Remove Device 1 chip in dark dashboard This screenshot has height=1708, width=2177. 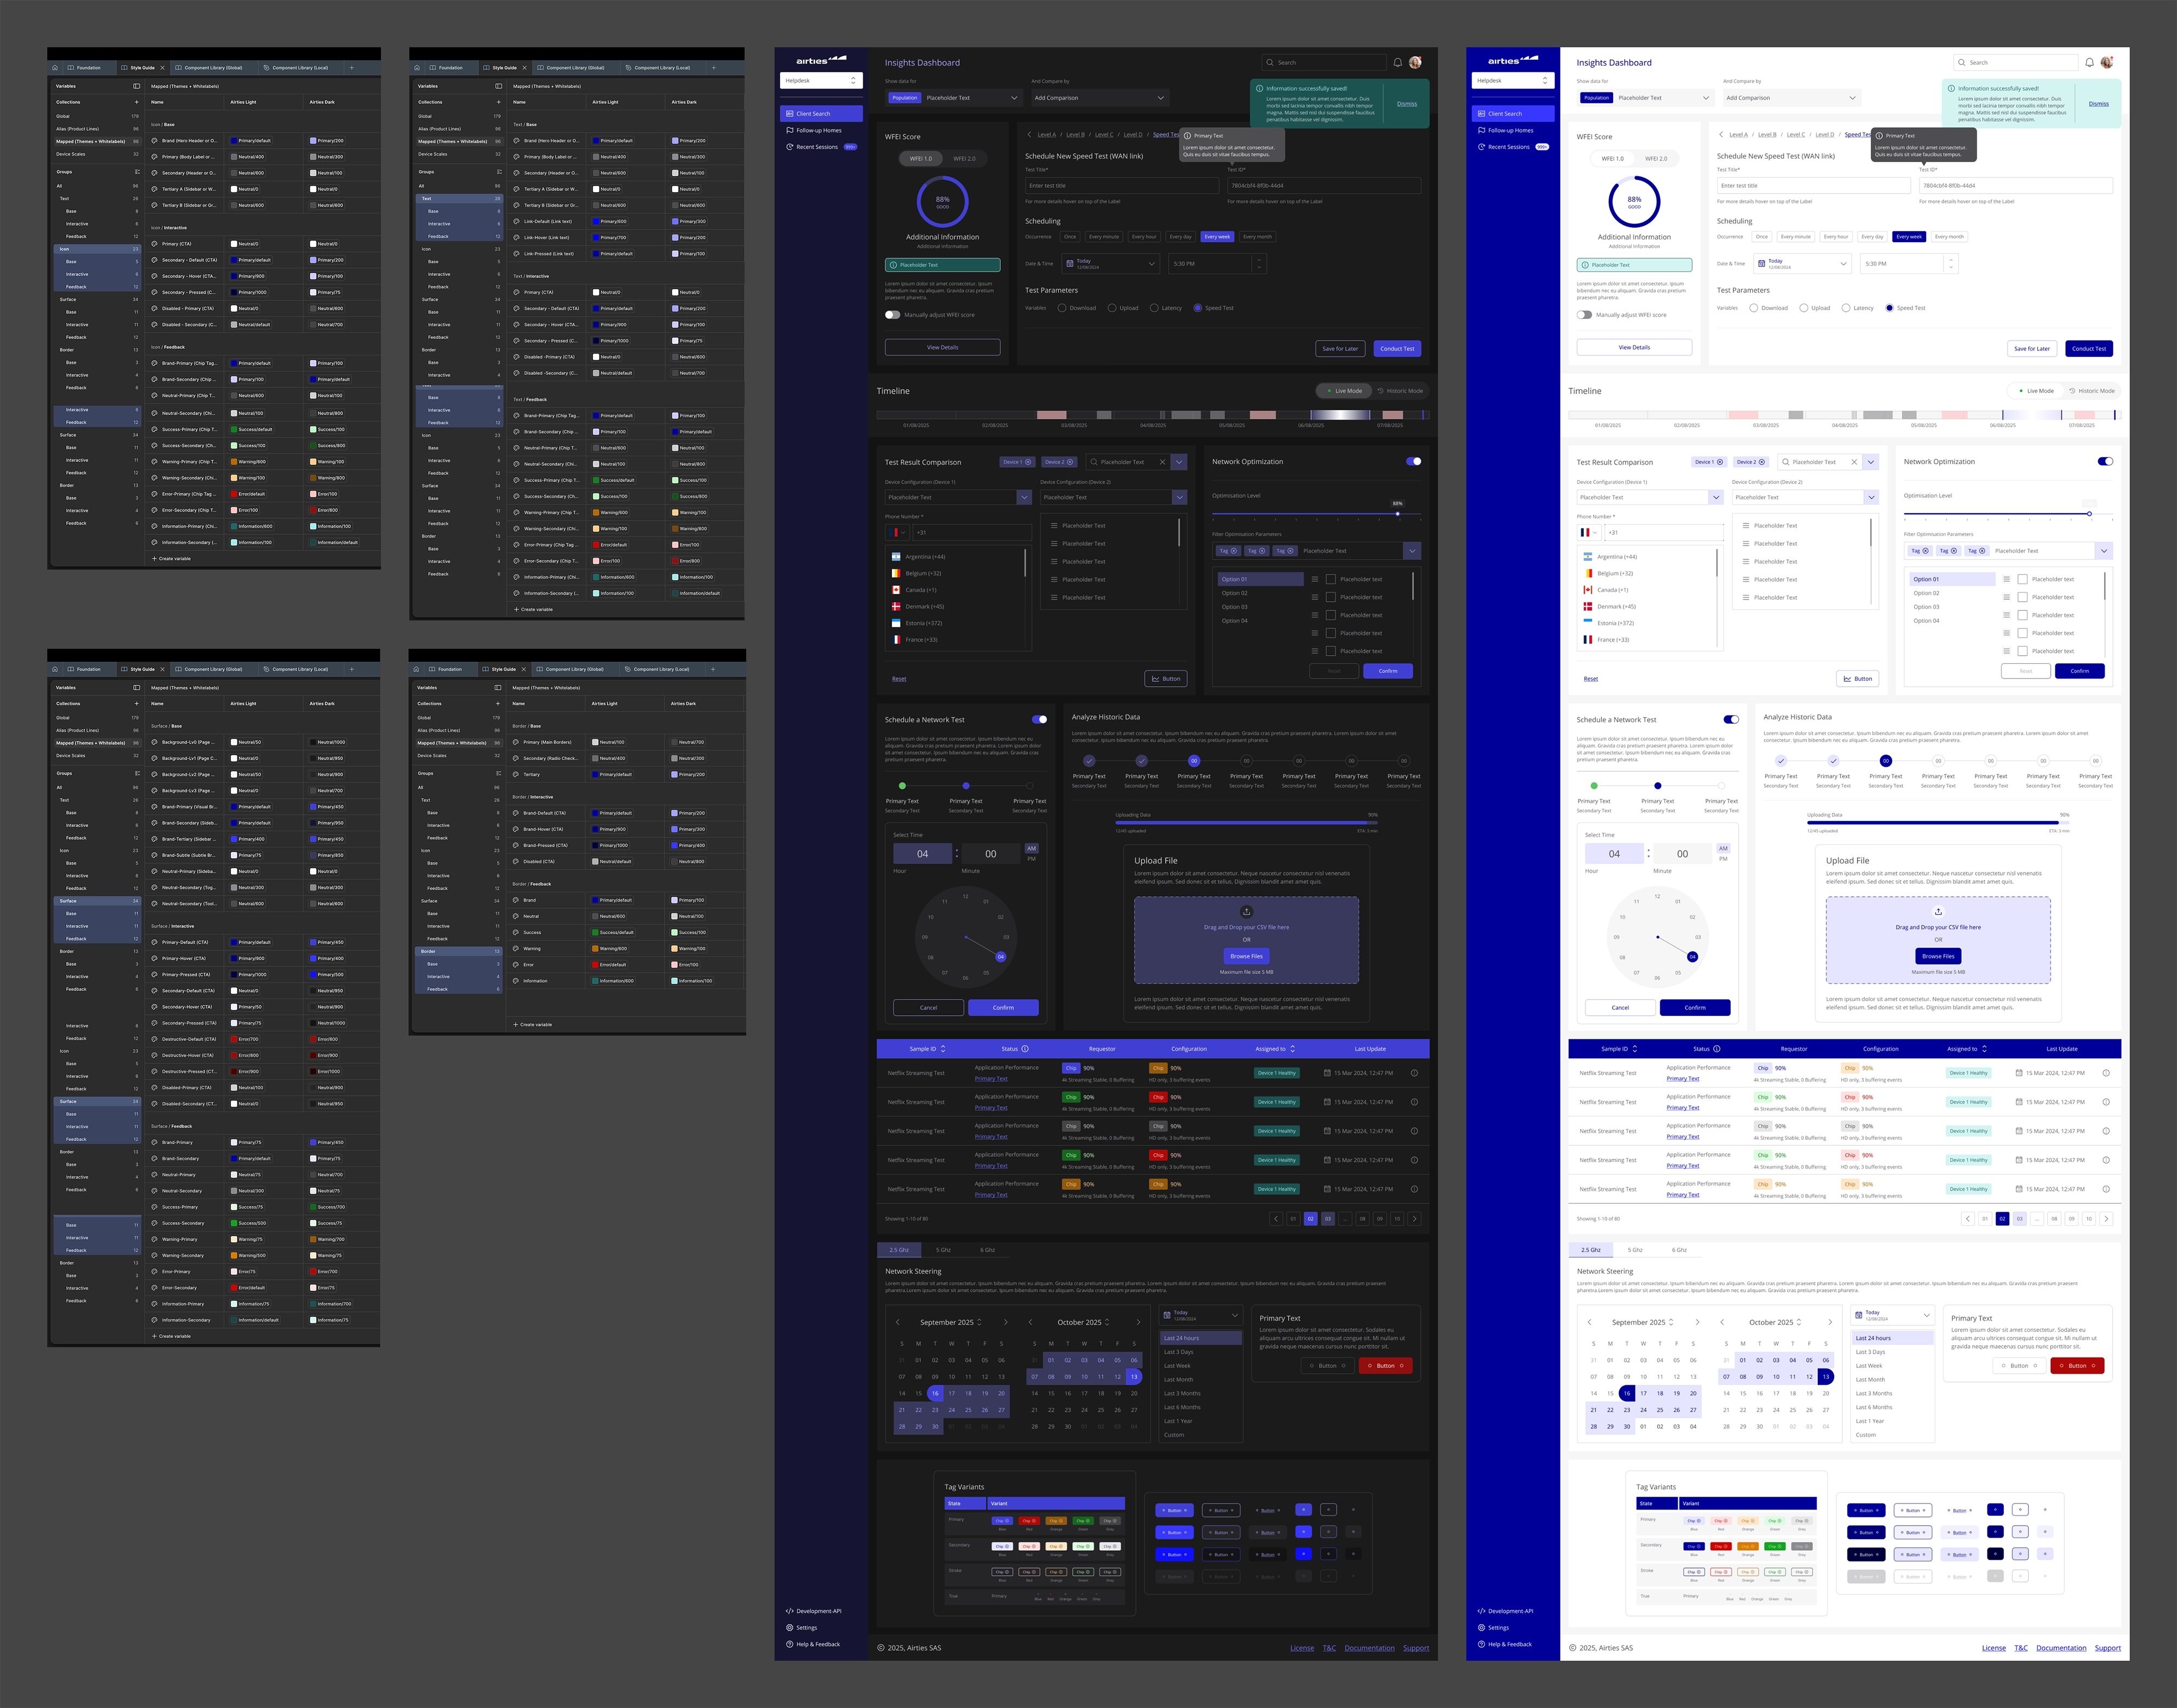click(1028, 462)
